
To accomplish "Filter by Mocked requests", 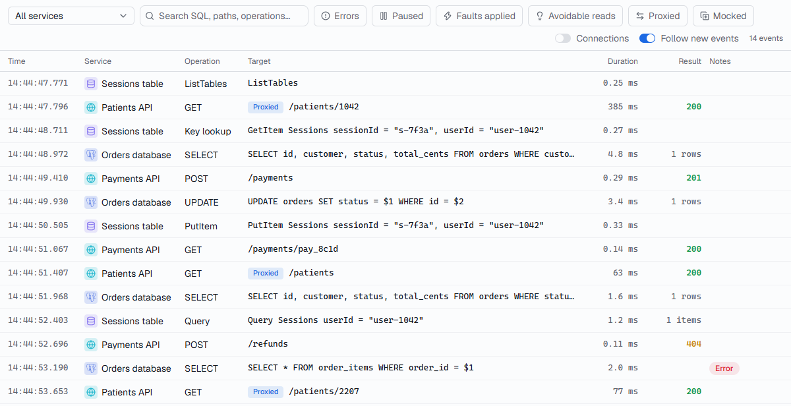I will [723, 16].
